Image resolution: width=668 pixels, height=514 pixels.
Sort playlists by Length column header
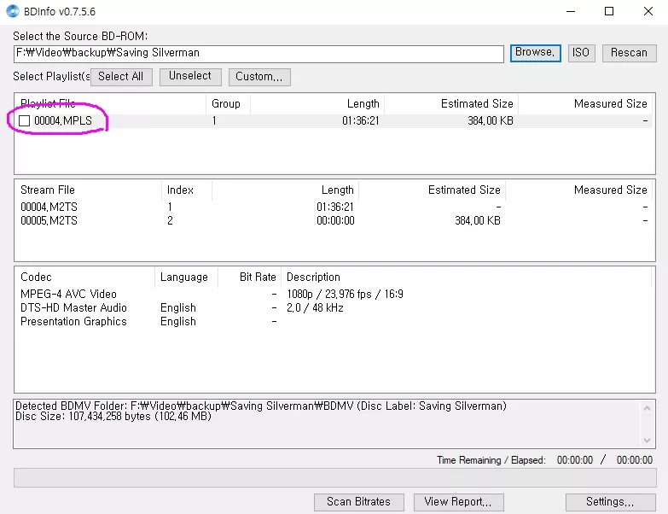coord(317,103)
